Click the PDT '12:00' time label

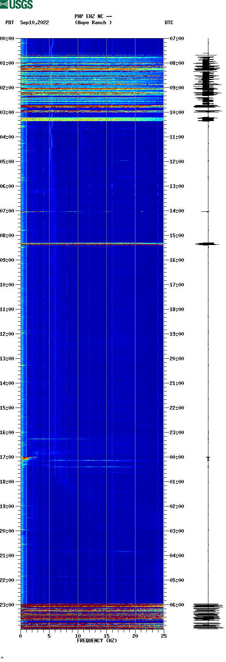pyautogui.click(x=7, y=334)
